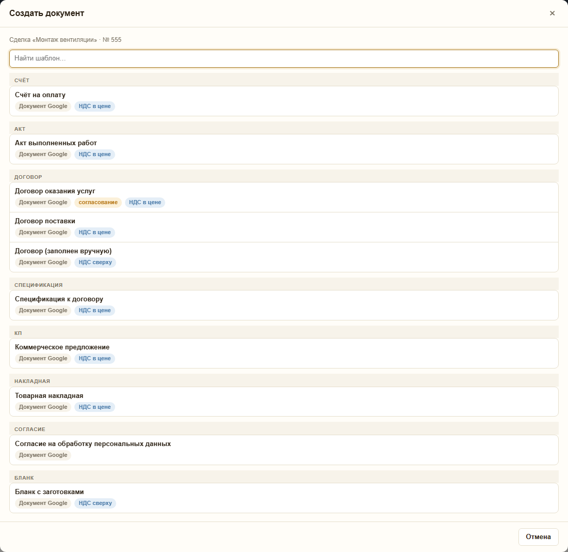This screenshot has width=568, height=552.
Task: Close the Создать документ dialog with X
Action: tap(552, 13)
